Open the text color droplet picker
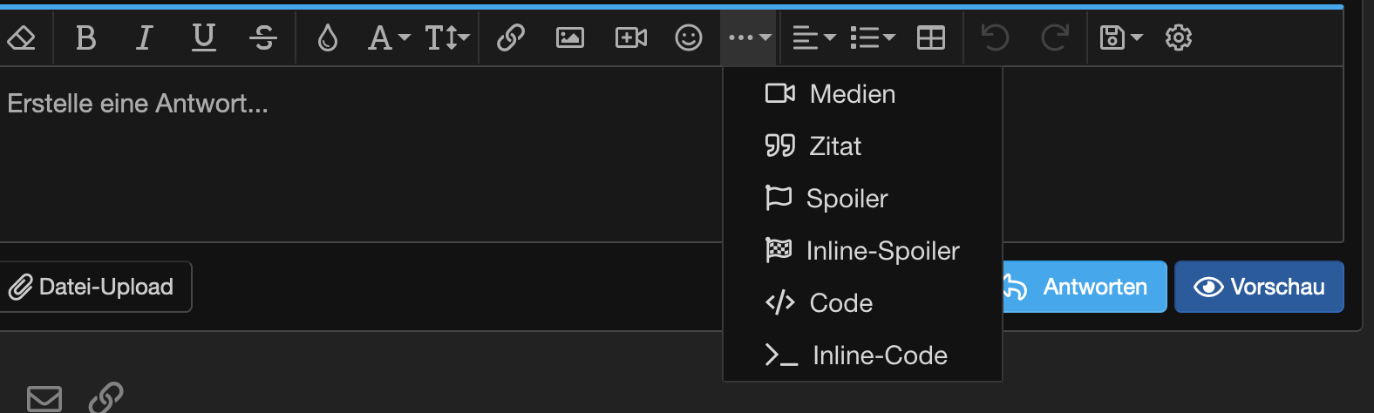Viewport: 1374px width, 413px height. pos(328,37)
